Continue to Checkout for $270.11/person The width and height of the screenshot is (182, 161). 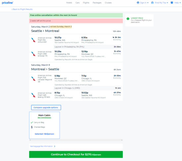click(x=76, y=154)
